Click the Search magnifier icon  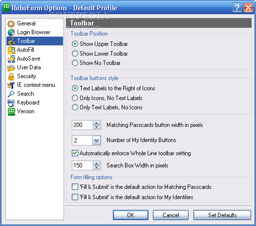point(11,94)
